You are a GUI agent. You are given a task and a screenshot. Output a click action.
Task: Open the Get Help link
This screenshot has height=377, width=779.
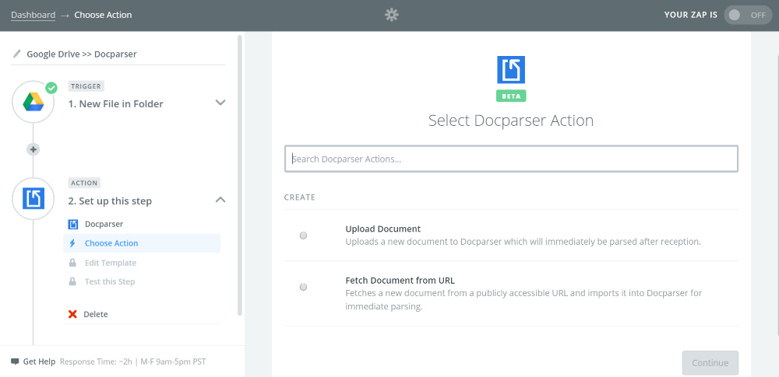point(39,361)
